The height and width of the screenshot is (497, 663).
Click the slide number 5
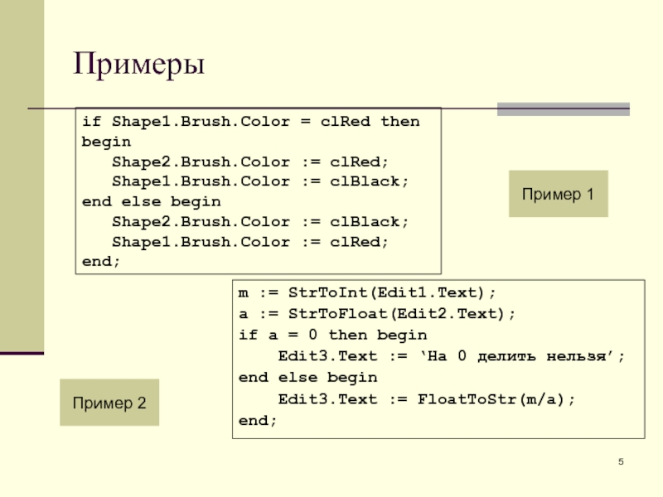point(620,461)
